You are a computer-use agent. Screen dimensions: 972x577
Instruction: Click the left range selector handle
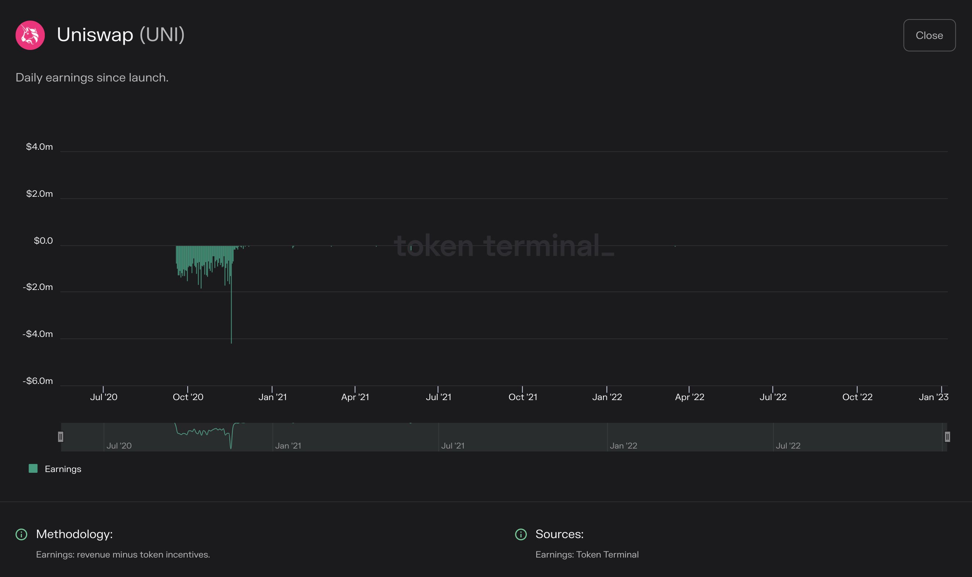coord(61,437)
